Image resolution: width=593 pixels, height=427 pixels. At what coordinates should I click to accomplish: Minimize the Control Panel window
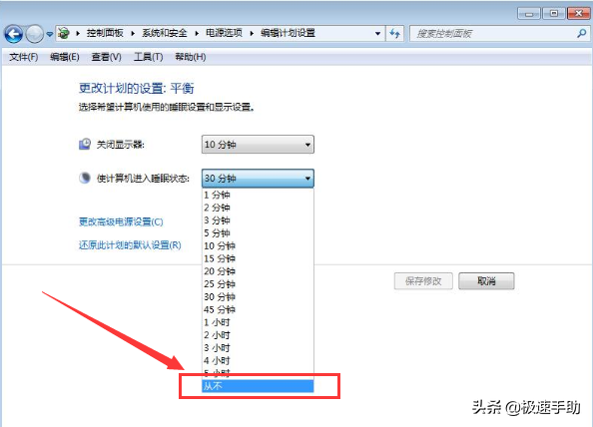(529, 14)
